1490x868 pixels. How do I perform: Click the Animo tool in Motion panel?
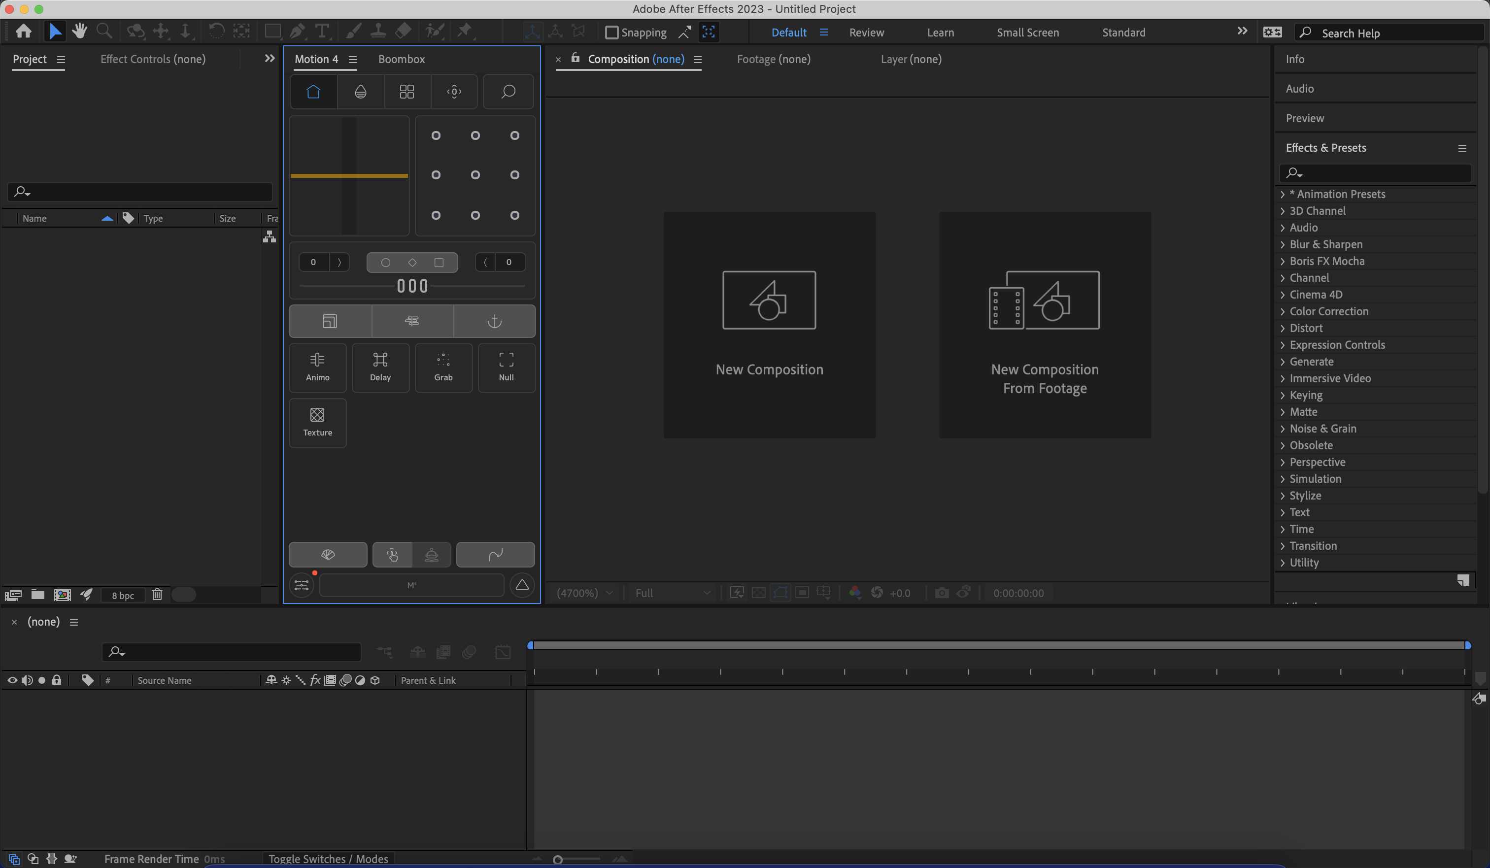coord(317,367)
